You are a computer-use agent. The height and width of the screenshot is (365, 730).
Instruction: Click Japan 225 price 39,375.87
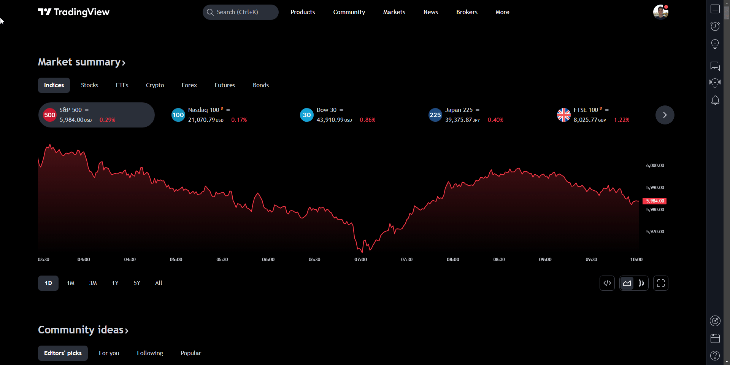click(459, 120)
